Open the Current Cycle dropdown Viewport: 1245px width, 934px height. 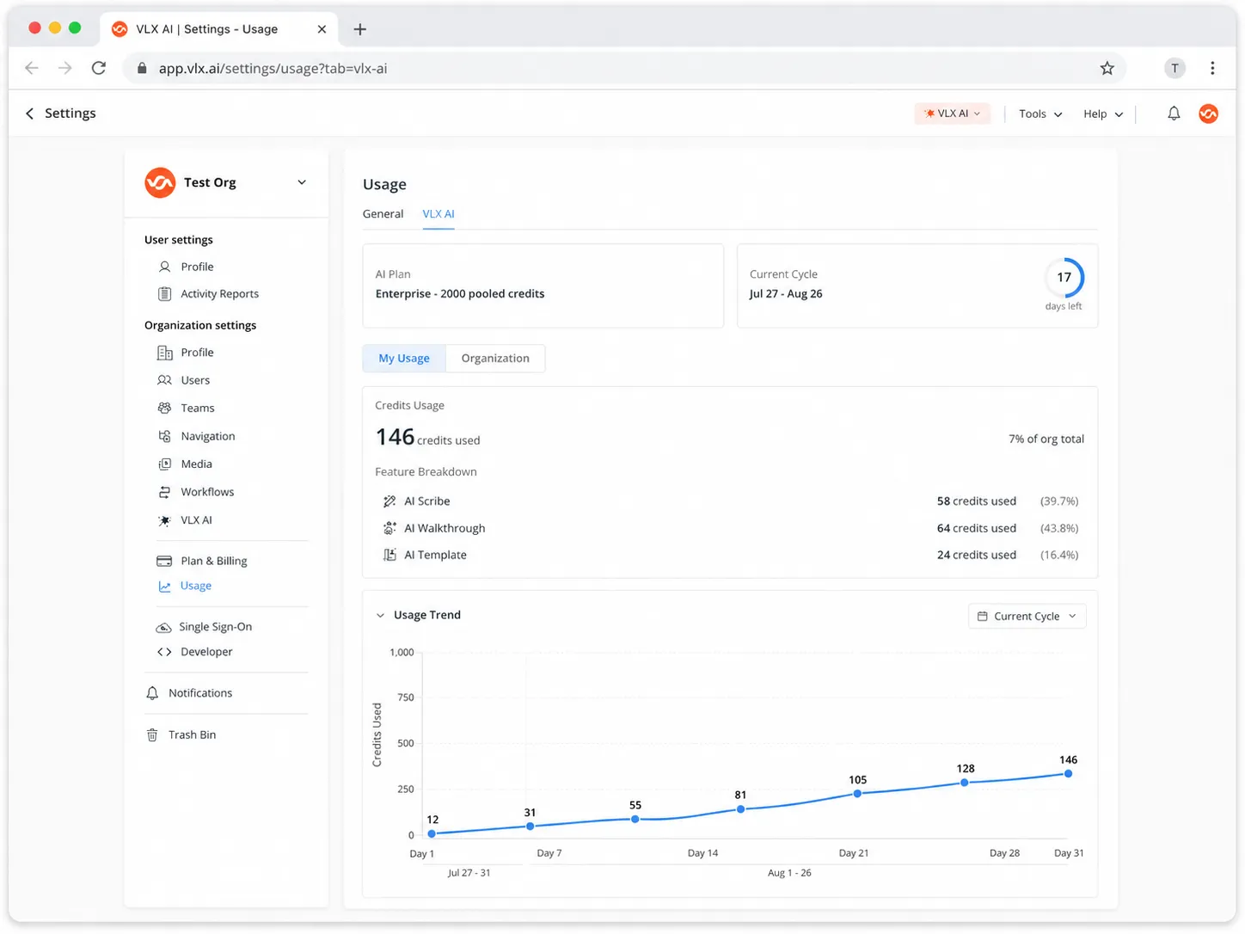tap(1027, 616)
